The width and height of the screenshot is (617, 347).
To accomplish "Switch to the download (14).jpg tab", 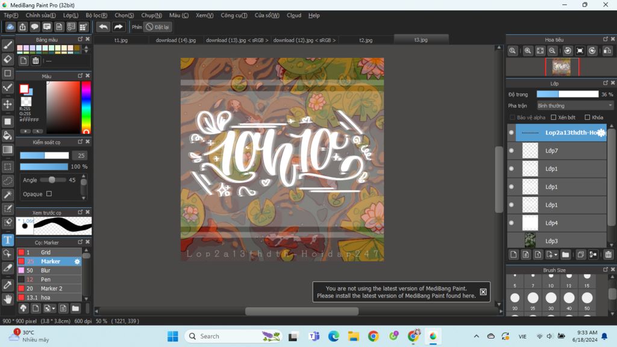I will coord(175,40).
